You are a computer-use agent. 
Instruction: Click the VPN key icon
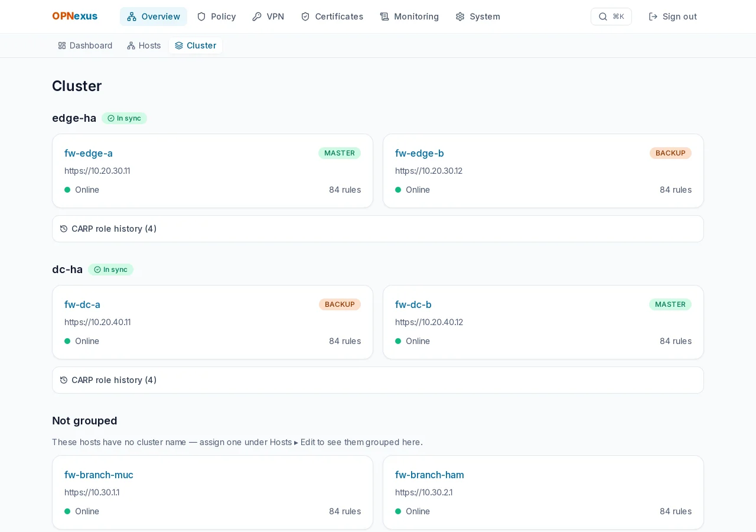pos(257,17)
